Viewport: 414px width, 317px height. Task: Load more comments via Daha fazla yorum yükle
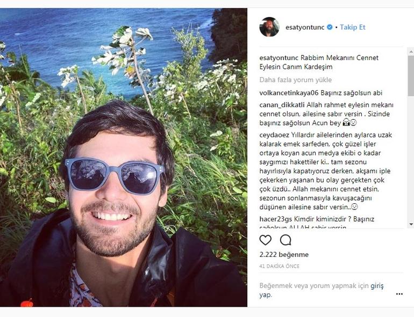[x=296, y=80]
